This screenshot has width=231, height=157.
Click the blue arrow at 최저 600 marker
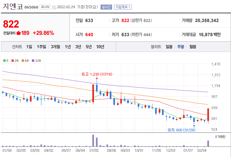tap(194, 125)
